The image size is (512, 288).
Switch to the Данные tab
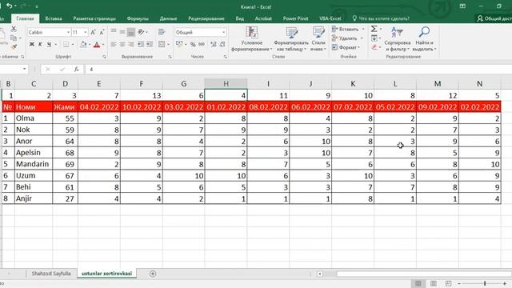[168, 18]
